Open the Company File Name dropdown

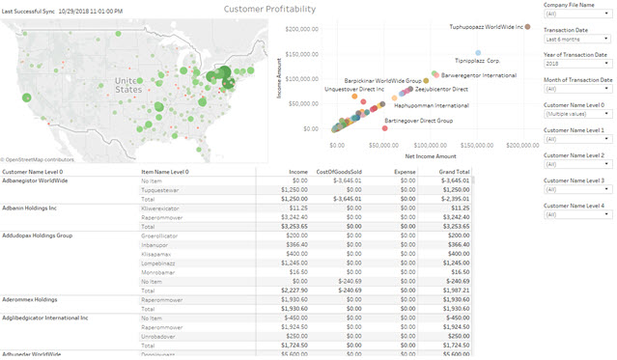pyautogui.click(x=577, y=14)
